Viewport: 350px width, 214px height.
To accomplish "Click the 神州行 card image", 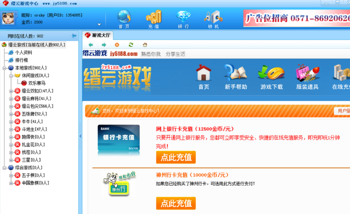I will pos(119,184).
